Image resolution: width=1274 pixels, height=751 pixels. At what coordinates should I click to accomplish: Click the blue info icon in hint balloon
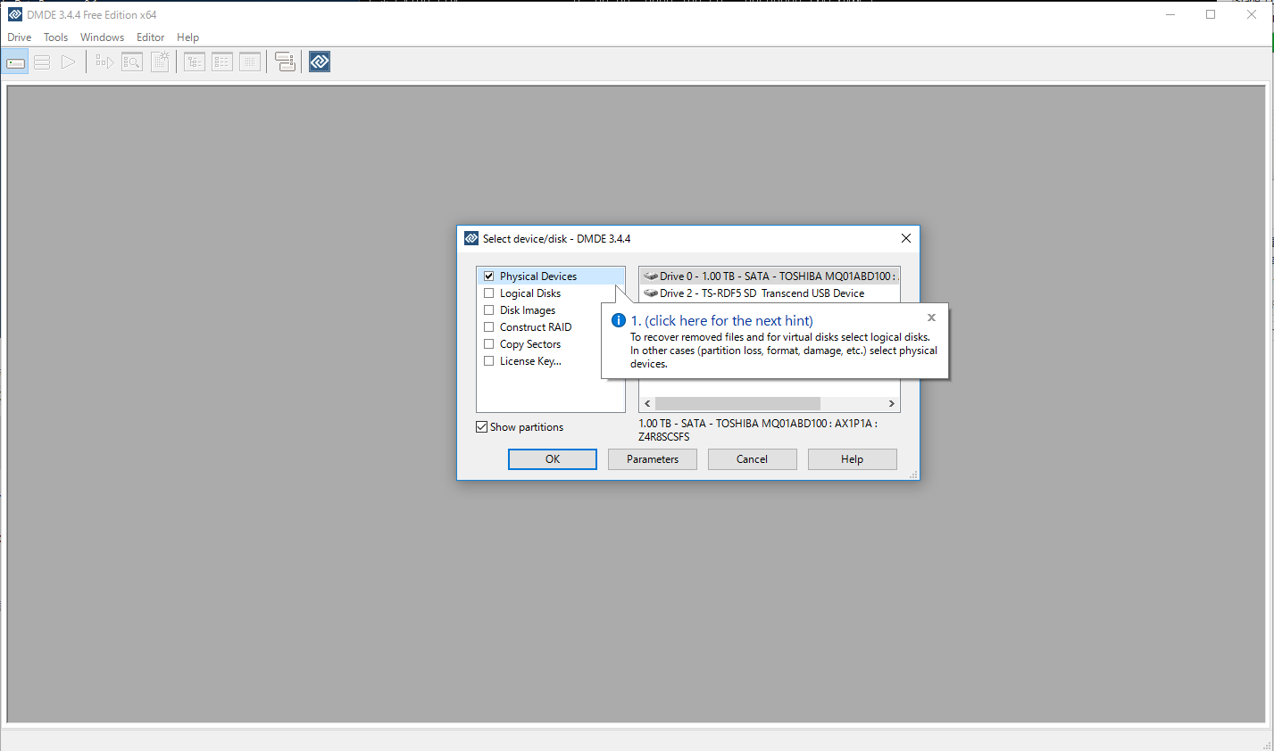pos(618,320)
